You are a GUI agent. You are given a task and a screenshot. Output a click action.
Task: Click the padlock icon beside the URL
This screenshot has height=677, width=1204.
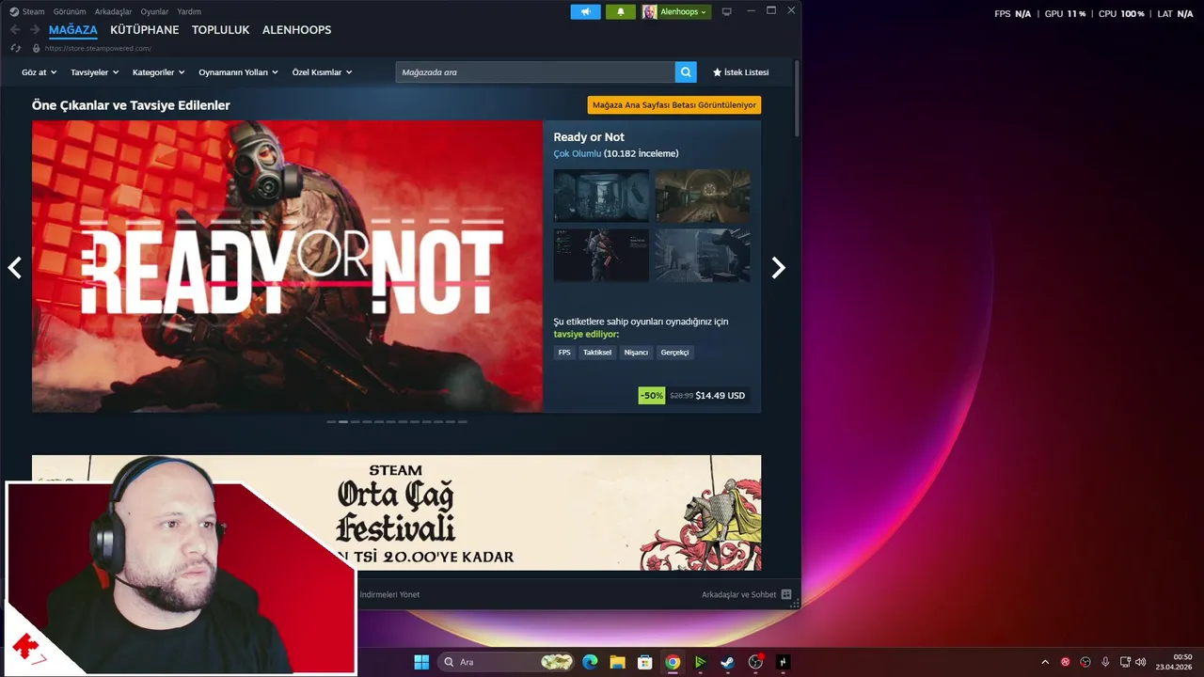(37, 48)
